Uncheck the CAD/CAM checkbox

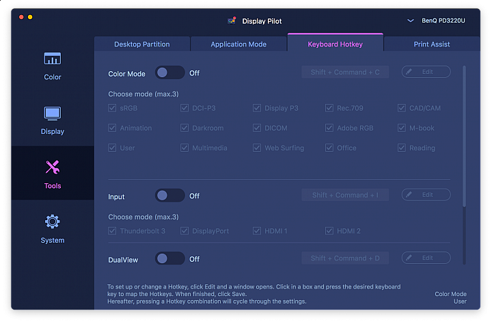point(402,108)
